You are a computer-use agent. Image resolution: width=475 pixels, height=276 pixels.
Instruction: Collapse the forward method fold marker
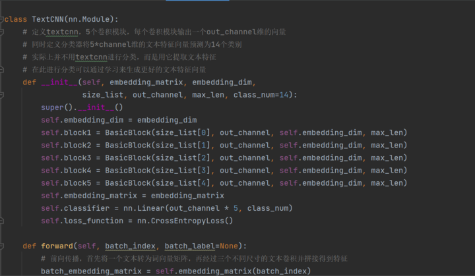(1, 246)
